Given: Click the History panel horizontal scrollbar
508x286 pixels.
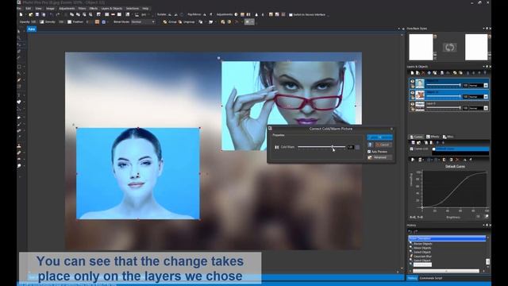Looking at the screenshot, I should coord(446,271).
